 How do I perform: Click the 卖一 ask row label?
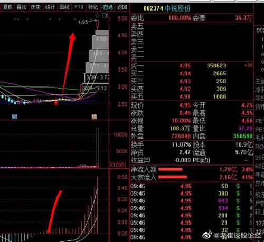point(137,57)
